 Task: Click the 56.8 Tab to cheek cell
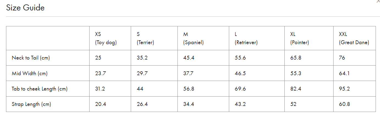pyautogui.click(x=203, y=89)
